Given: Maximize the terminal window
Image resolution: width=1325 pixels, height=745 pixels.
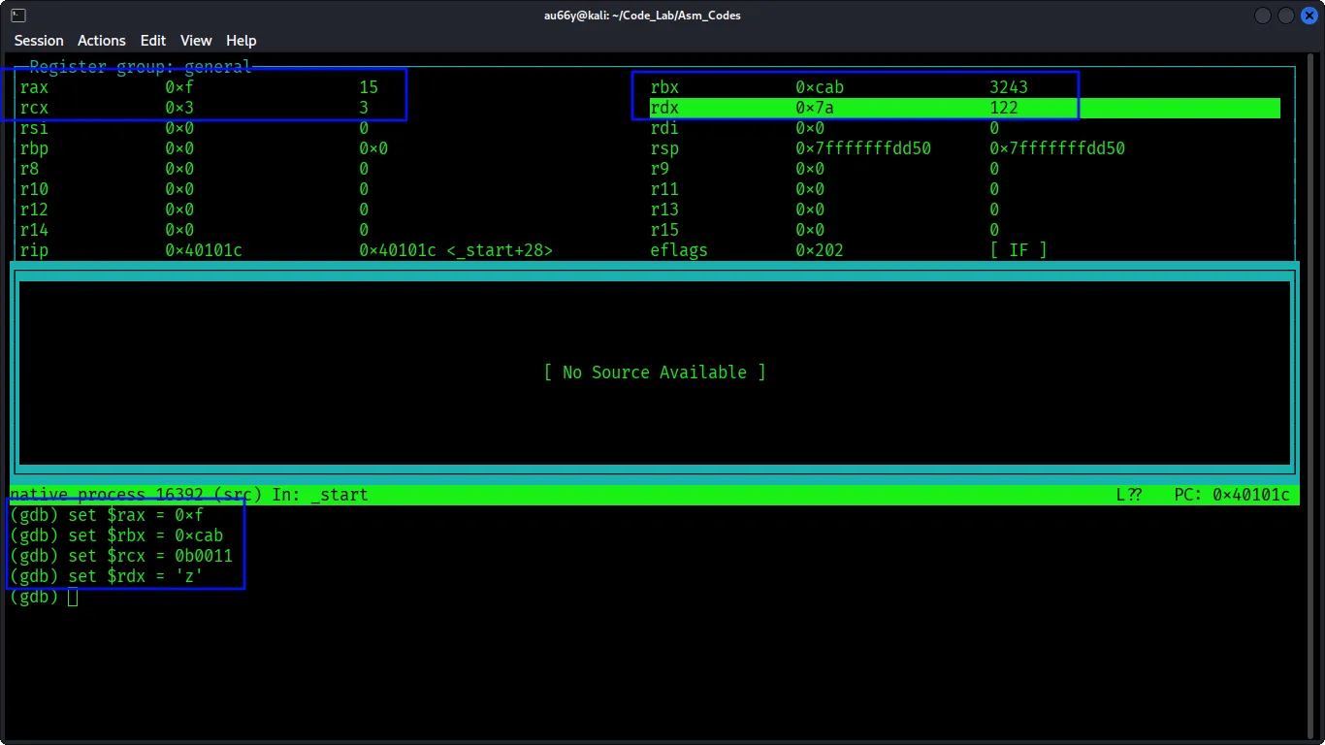Looking at the screenshot, I should [x=1286, y=16].
